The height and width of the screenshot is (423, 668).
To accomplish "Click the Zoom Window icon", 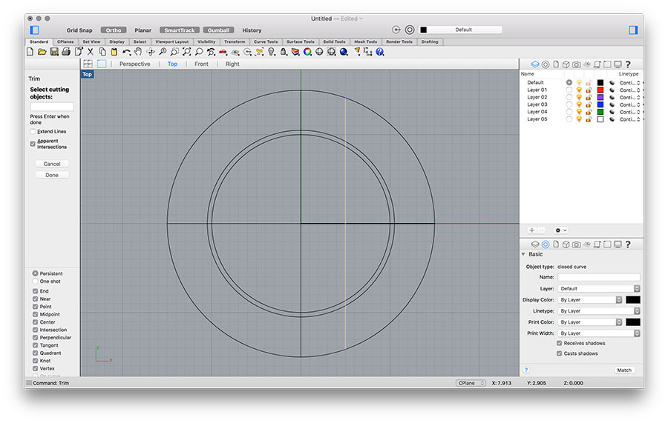I will click(x=174, y=52).
